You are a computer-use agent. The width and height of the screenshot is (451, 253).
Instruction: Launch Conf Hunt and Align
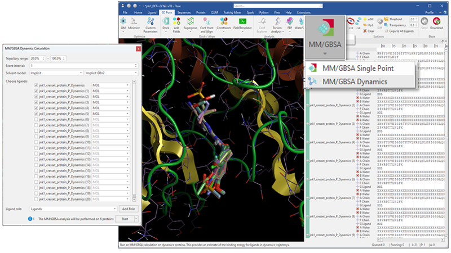(x=206, y=21)
